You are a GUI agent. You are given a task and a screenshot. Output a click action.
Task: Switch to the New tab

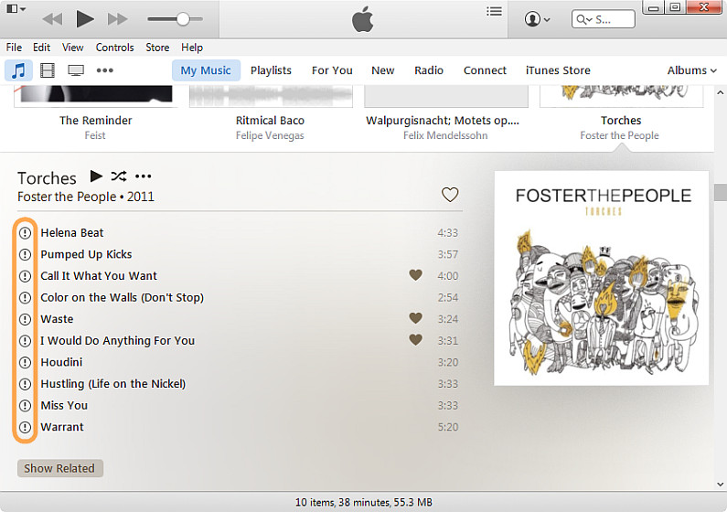click(382, 70)
